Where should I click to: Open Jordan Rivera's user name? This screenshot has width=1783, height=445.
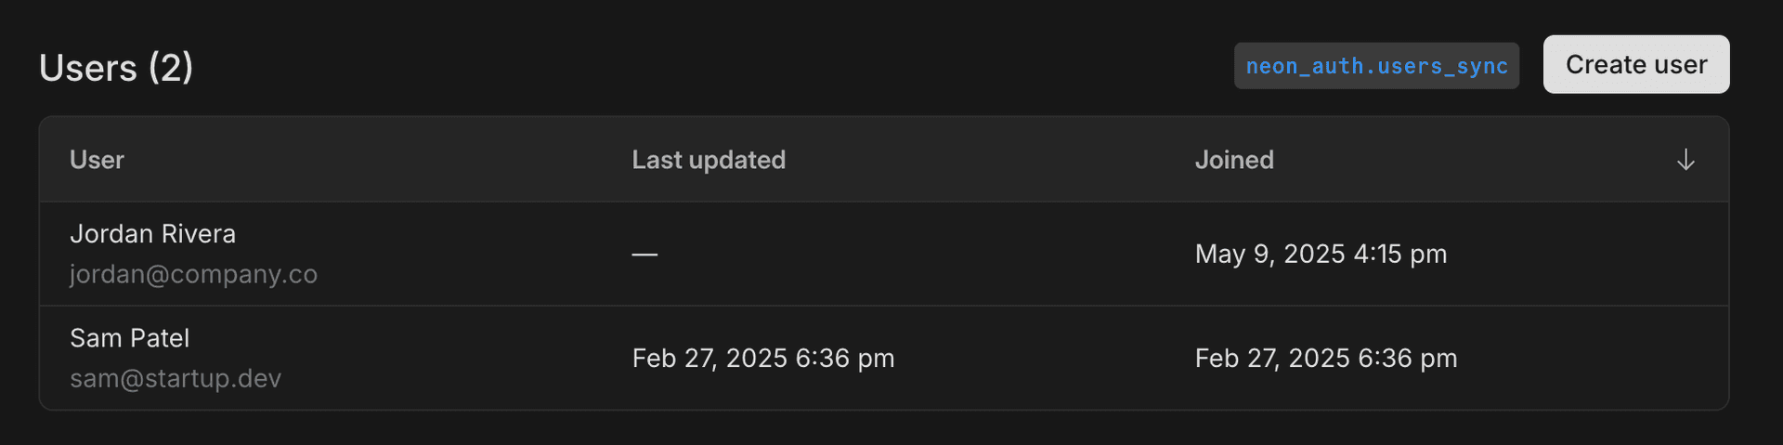point(153,233)
